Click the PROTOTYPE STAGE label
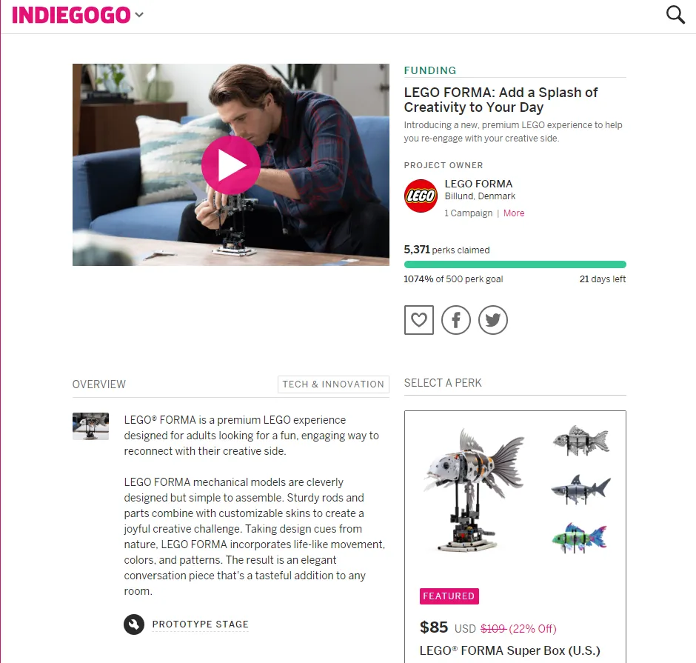Screen dimensions: 696x663 (x=200, y=624)
